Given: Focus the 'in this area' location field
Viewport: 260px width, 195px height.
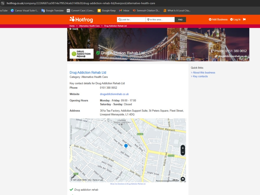Looking at the screenshot, I should click(160, 19).
